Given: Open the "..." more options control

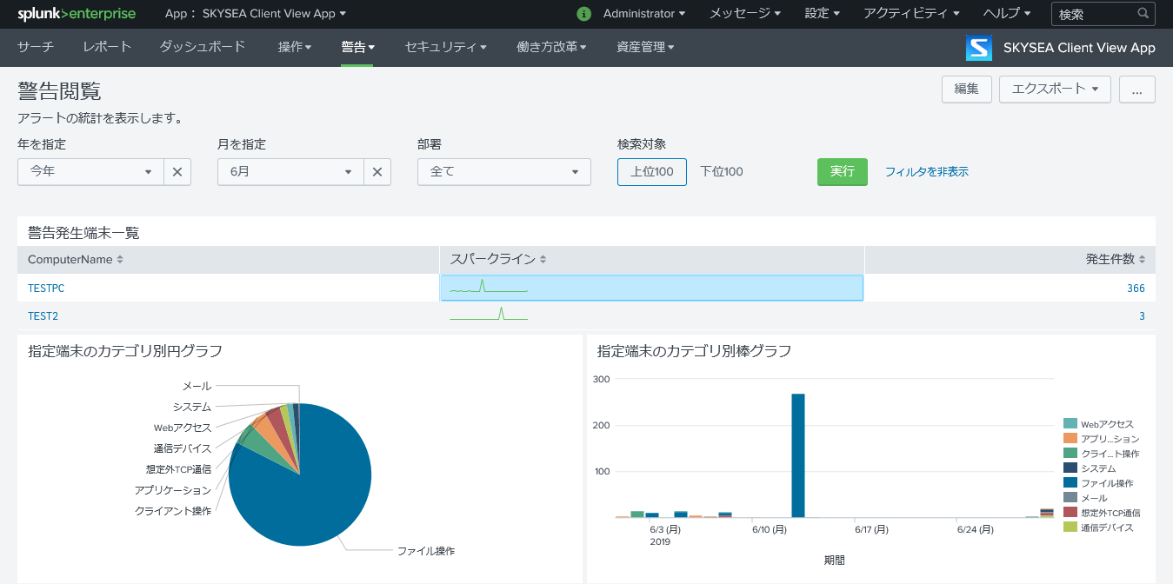Looking at the screenshot, I should (1136, 89).
